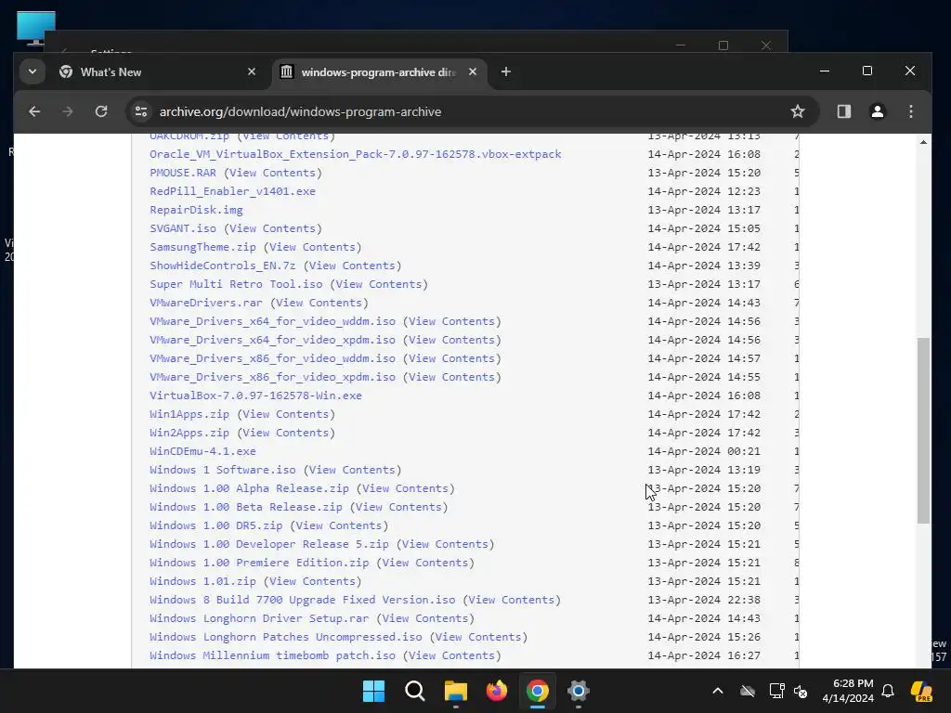Close the What's New tab
The width and height of the screenshot is (951, 713).
(252, 72)
